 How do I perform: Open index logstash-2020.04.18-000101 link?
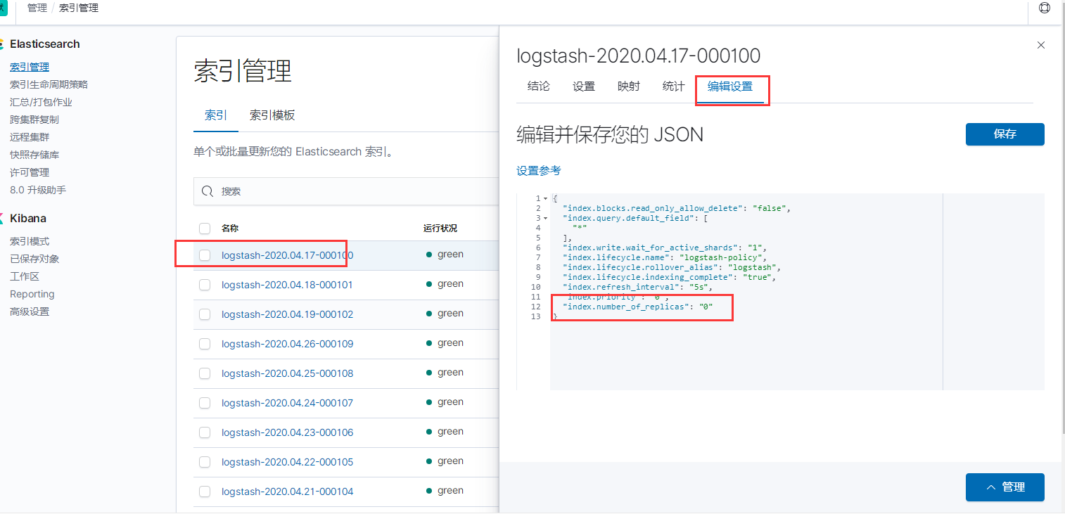(287, 285)
